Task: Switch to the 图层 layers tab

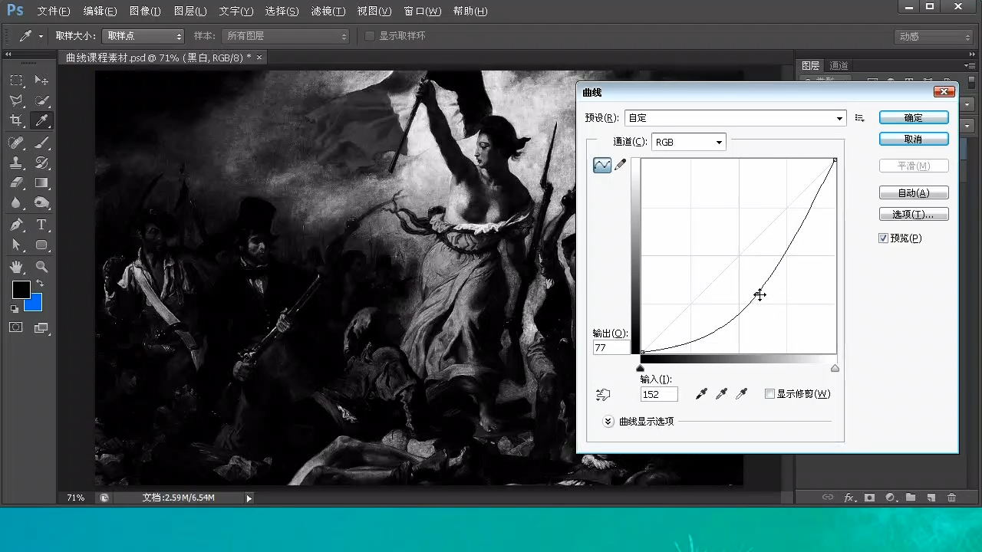Action: click(811, 66)
